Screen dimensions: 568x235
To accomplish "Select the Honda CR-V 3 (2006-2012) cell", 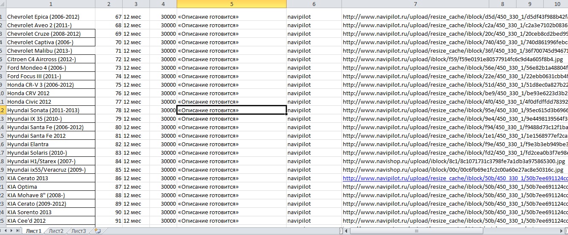I will pos(51,85).
